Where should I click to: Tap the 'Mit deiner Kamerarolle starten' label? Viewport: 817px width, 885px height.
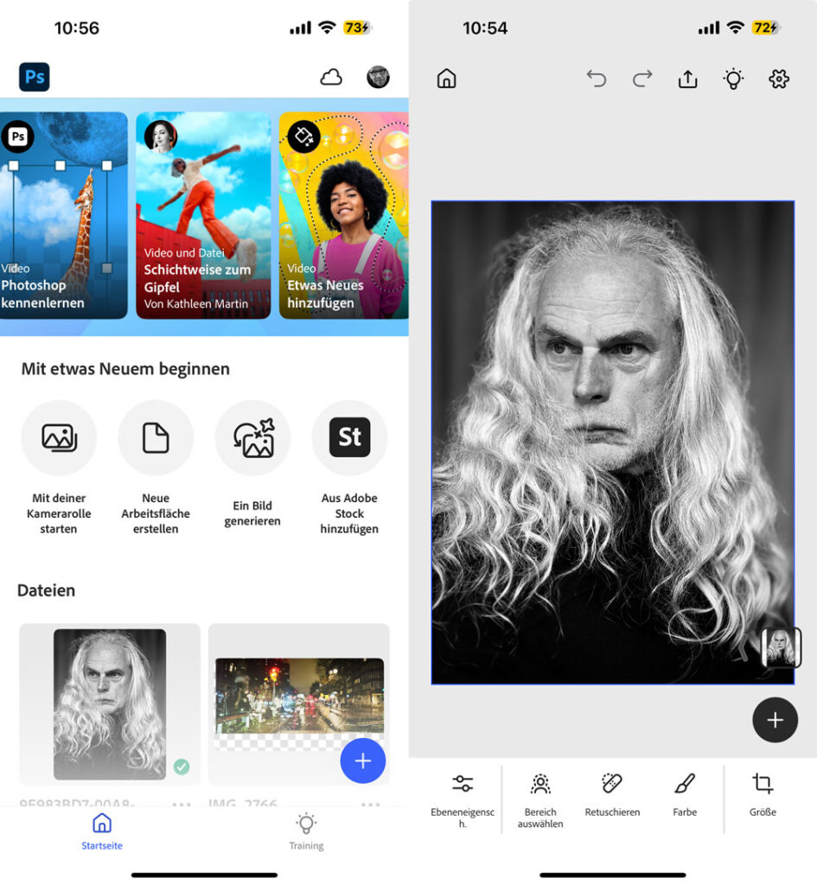(59, 513)
